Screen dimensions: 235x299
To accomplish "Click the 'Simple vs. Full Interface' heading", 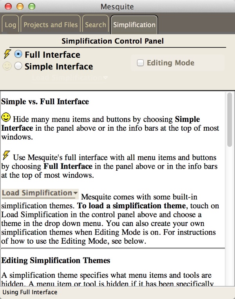I will point(45,102).
